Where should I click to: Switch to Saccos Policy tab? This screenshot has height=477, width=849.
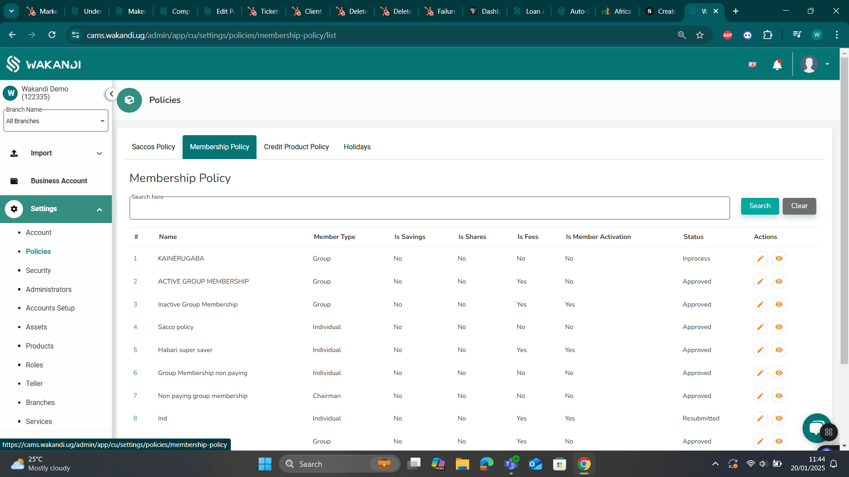tap(153, 147)
